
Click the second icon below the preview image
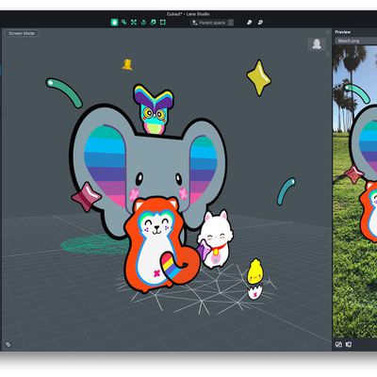[x=349, y=344]
